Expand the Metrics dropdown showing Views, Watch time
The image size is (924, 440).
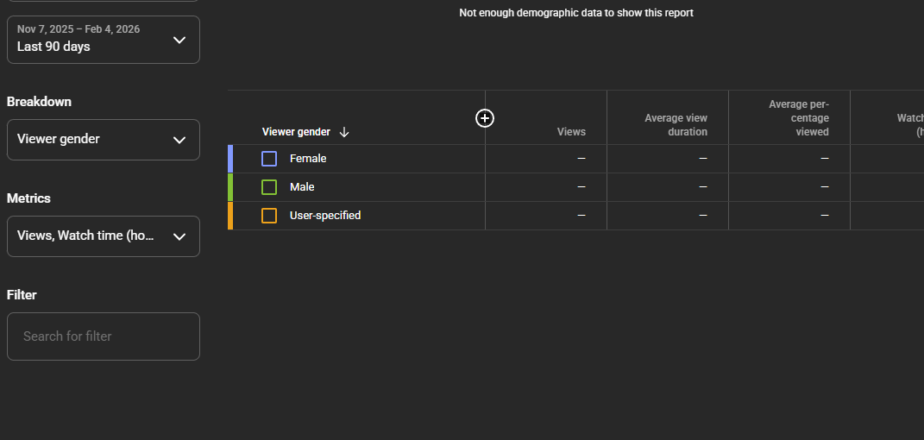[104, 236]
